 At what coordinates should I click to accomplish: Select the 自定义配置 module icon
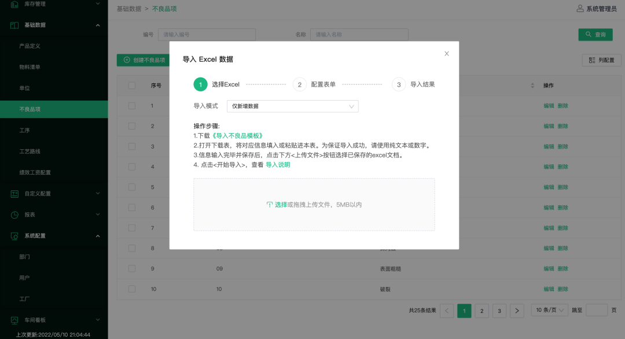[16, 194]
